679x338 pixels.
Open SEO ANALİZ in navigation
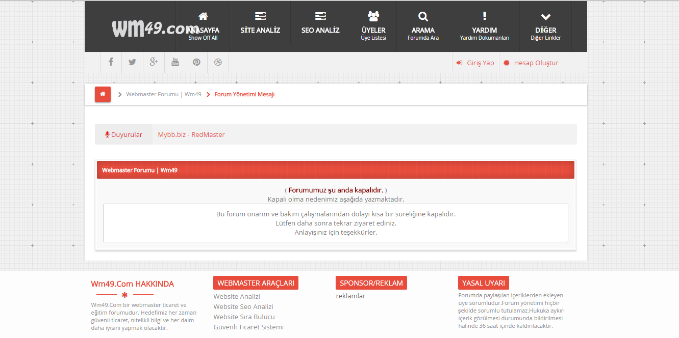point(320,26)
